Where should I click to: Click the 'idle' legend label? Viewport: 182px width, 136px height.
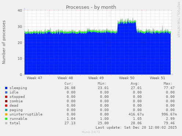click(14, 92)
